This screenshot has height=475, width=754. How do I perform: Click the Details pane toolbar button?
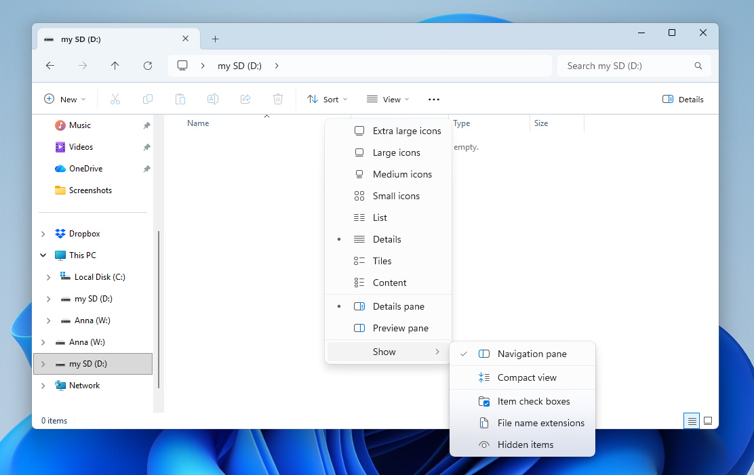[683, 99]
